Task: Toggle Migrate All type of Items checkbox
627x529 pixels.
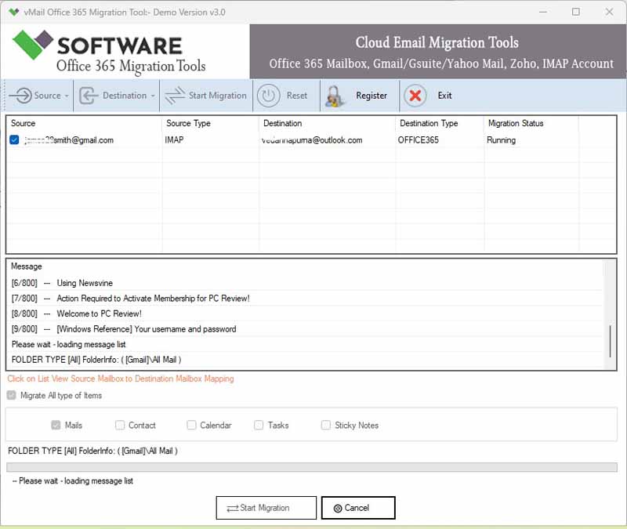Action: (12, 396)
